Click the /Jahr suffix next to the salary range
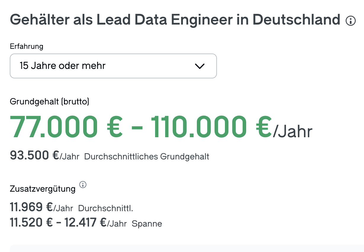This screenshot has width=364, height=252. coord(293,131)
